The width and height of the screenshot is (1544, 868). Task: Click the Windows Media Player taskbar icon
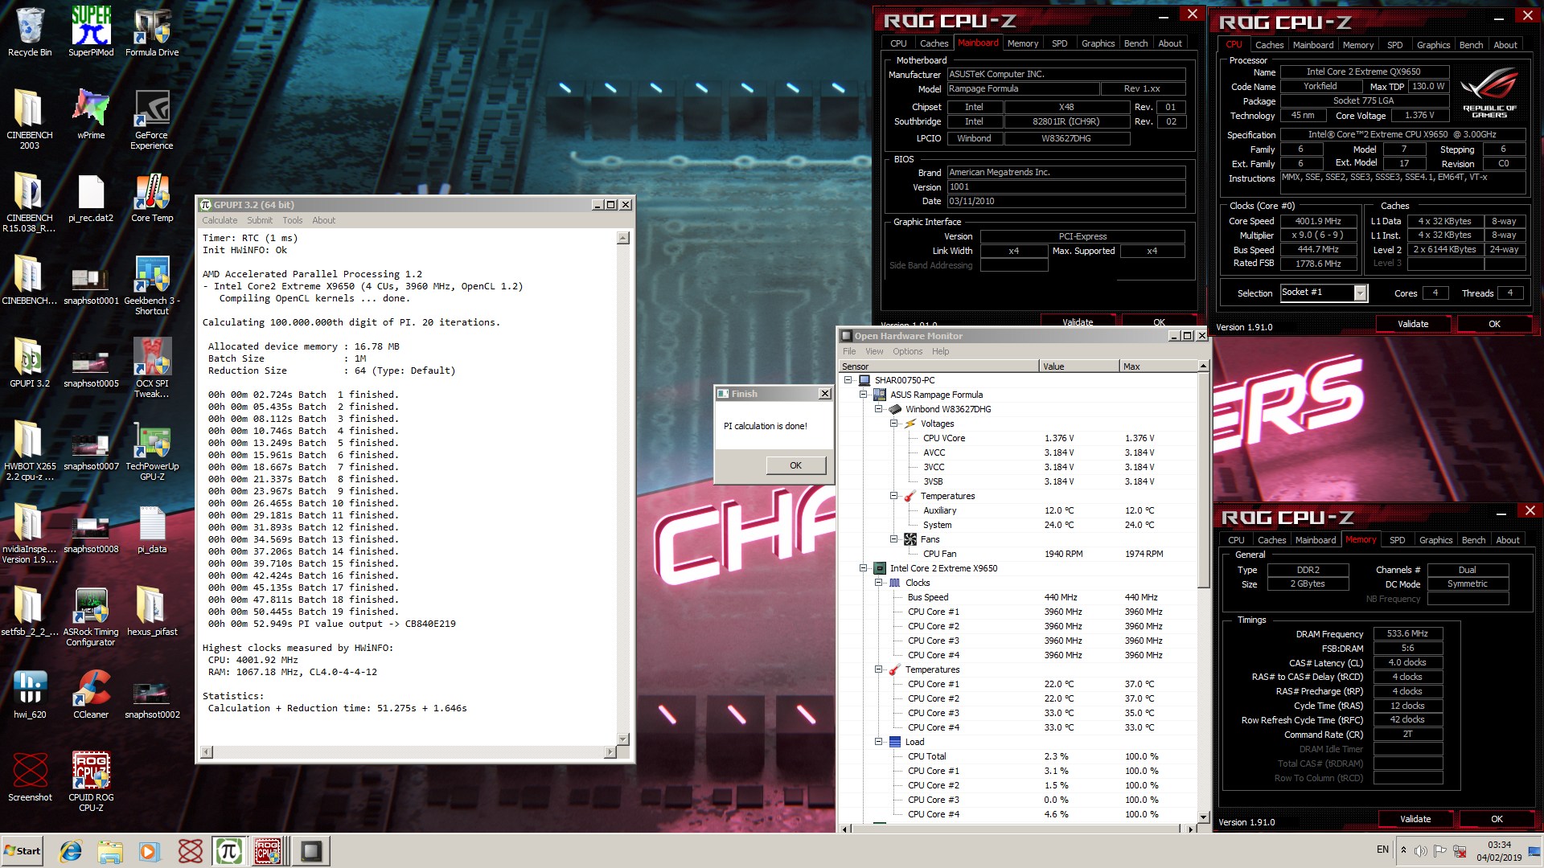pyautogui.click(x=149, y=851)
